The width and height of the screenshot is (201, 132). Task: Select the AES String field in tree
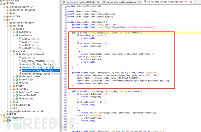pyautogui.click(x=29, y=58)
